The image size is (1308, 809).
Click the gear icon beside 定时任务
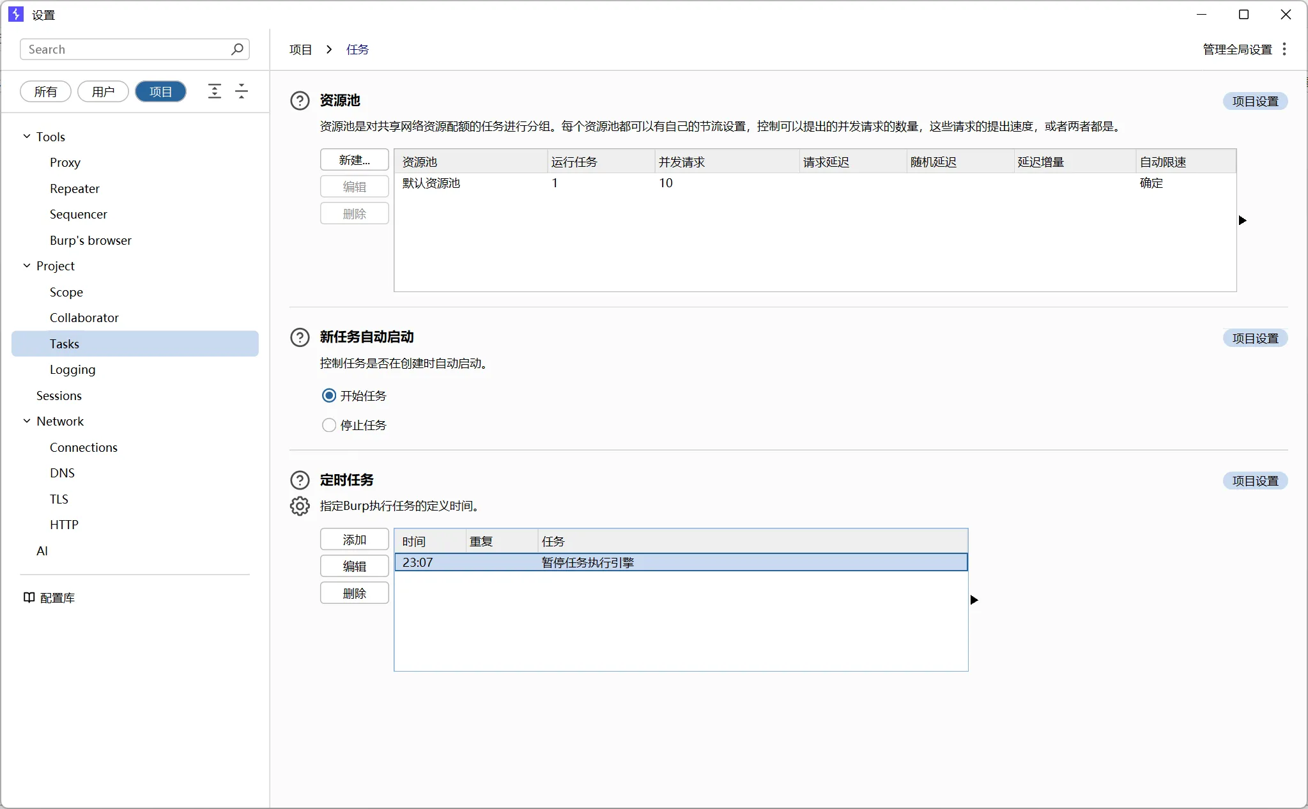(x=300, y=506)
